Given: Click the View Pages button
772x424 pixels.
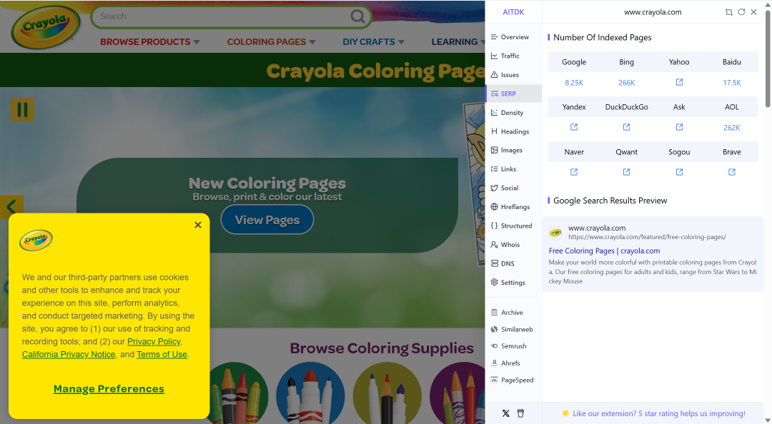Looking at the screenshot, I should [267, 220].
